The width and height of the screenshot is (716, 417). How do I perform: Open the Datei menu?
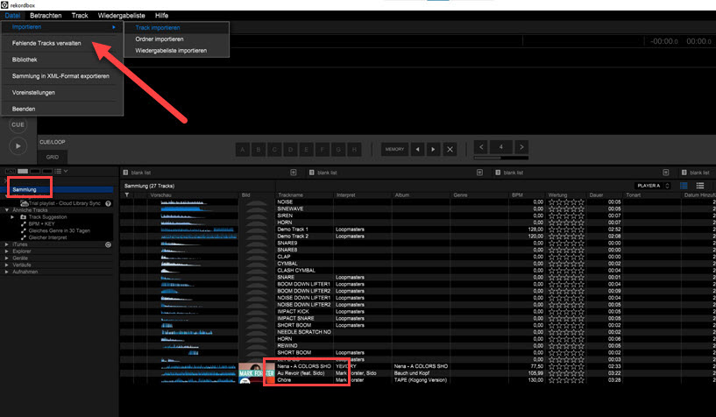tap(12, 16)
